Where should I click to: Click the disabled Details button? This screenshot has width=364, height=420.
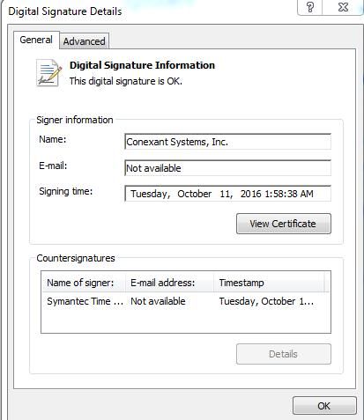(x=284, y=354)
